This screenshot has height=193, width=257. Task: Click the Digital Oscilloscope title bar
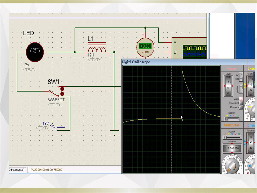(170, 62)
